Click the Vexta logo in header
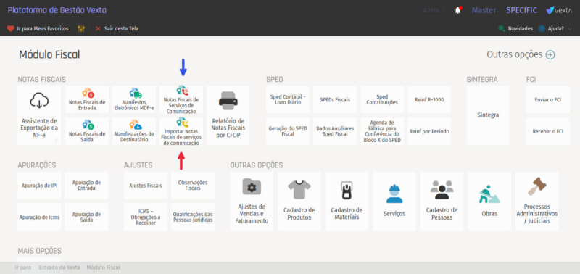 pos(559,10)
